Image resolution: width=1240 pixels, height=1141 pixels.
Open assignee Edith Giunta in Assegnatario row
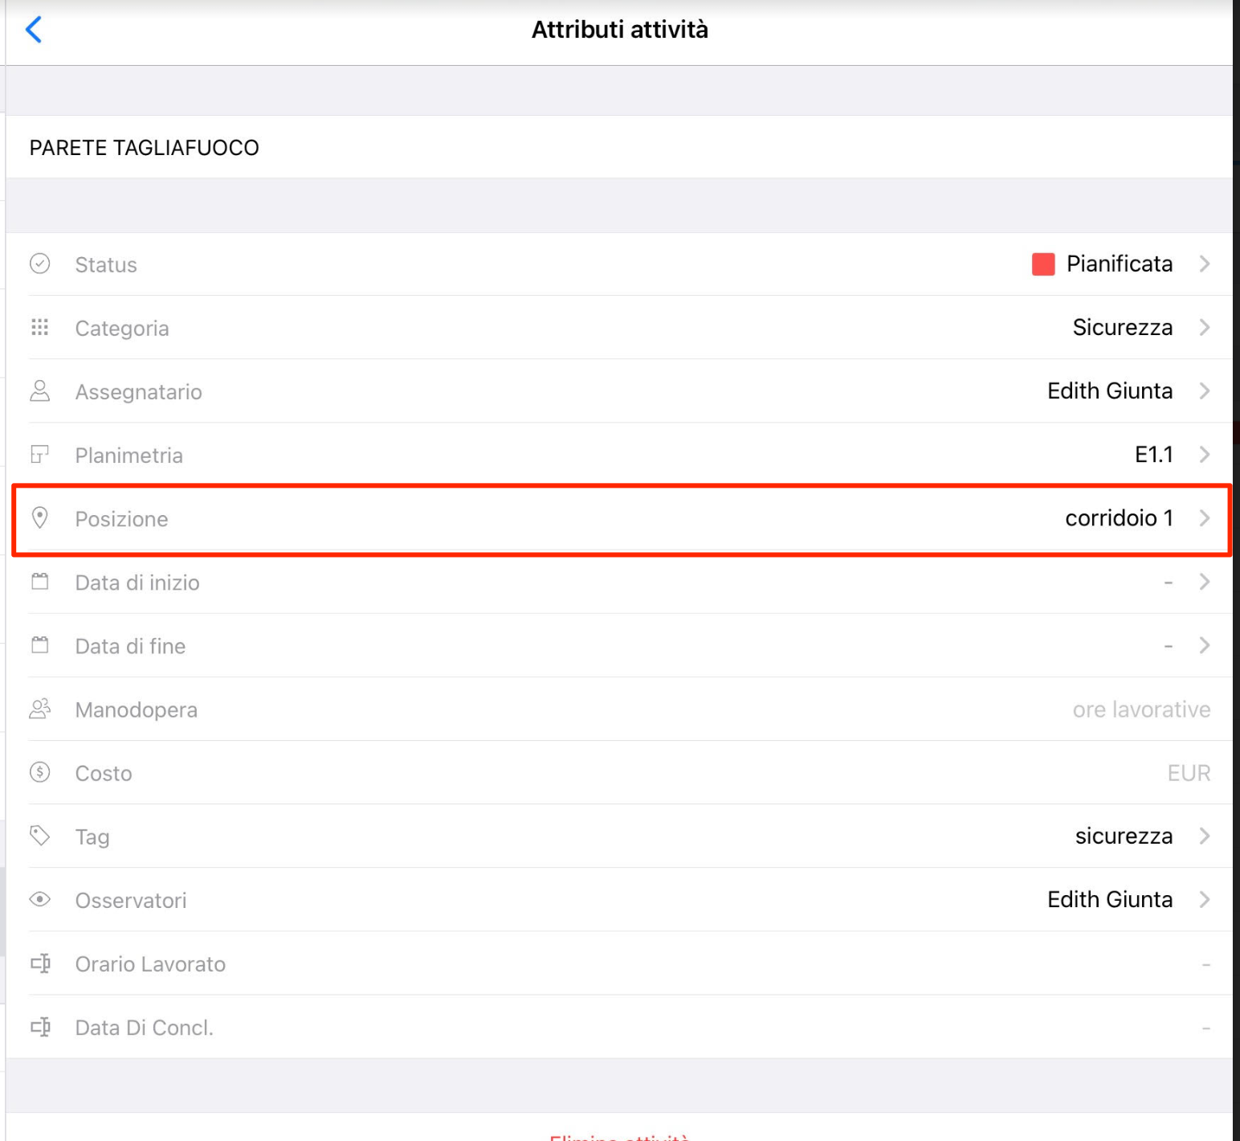pyautogui.click(x=1110, y=391)
